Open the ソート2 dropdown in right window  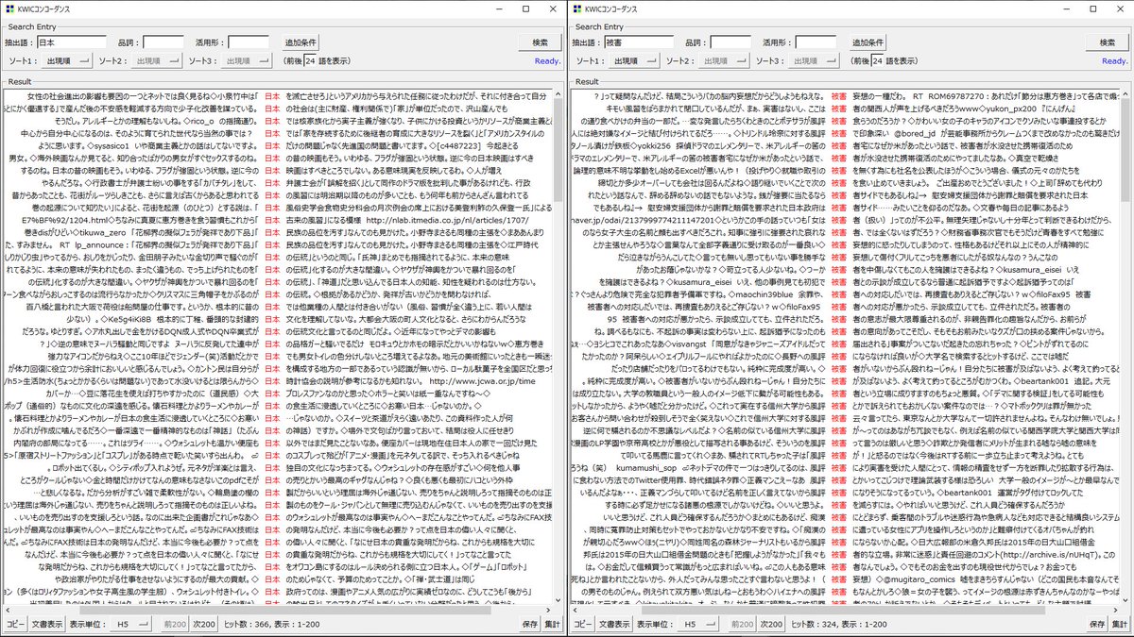pos(723,60)
